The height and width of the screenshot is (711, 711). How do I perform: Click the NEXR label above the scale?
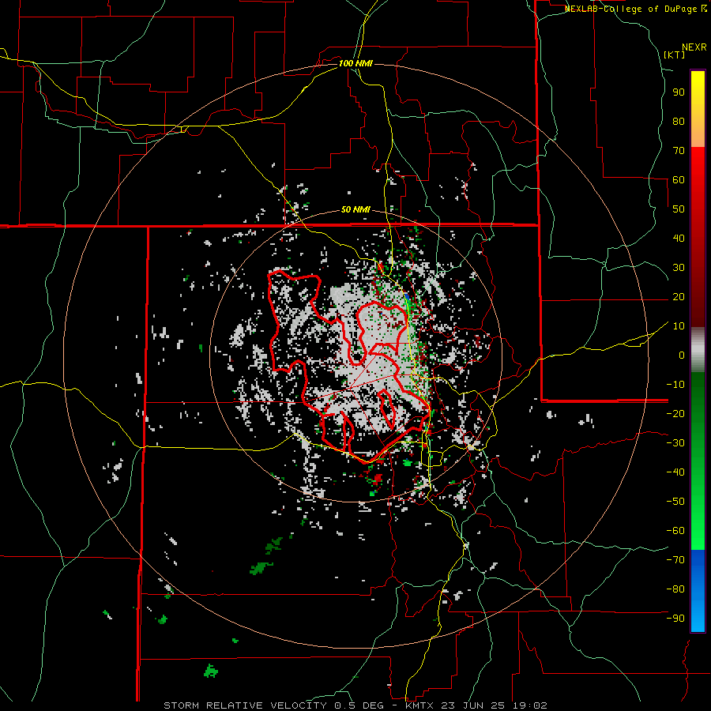694,47
